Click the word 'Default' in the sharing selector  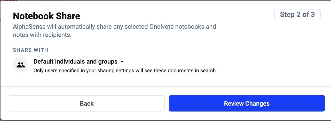coord(43,62)
